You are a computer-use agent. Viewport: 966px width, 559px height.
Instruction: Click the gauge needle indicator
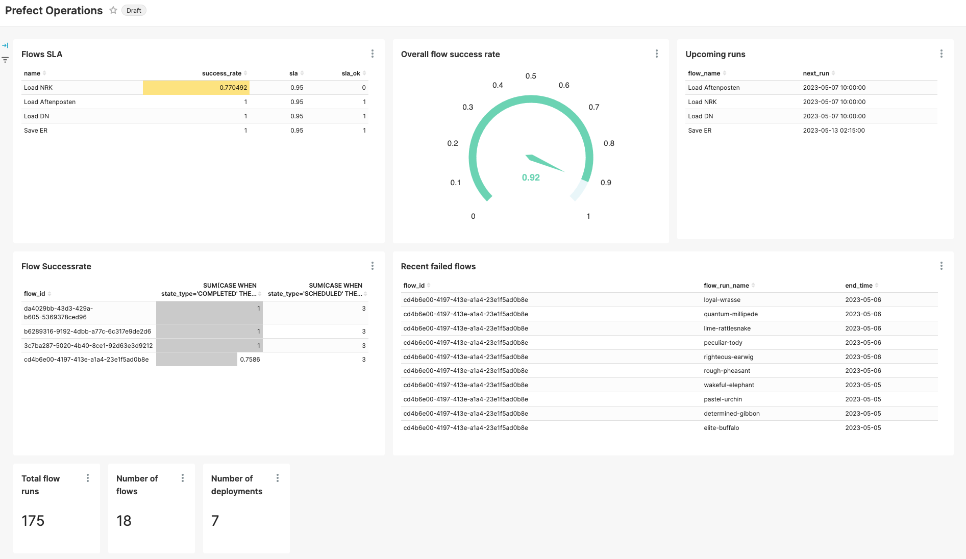point(545,163)
